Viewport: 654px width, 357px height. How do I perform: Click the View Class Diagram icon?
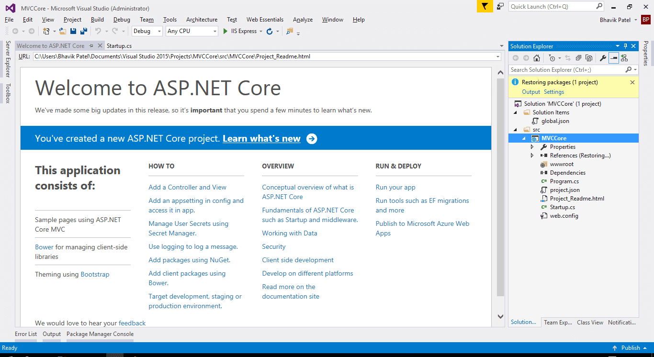(624, 58)
